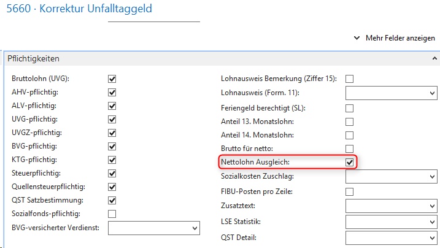This screenshot has width=440, height=248.
Task: Uncheck UVG-pflichtig checkbox
Action: [x=112, y=119]
